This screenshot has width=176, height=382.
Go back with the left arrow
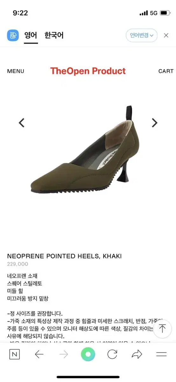39,354
